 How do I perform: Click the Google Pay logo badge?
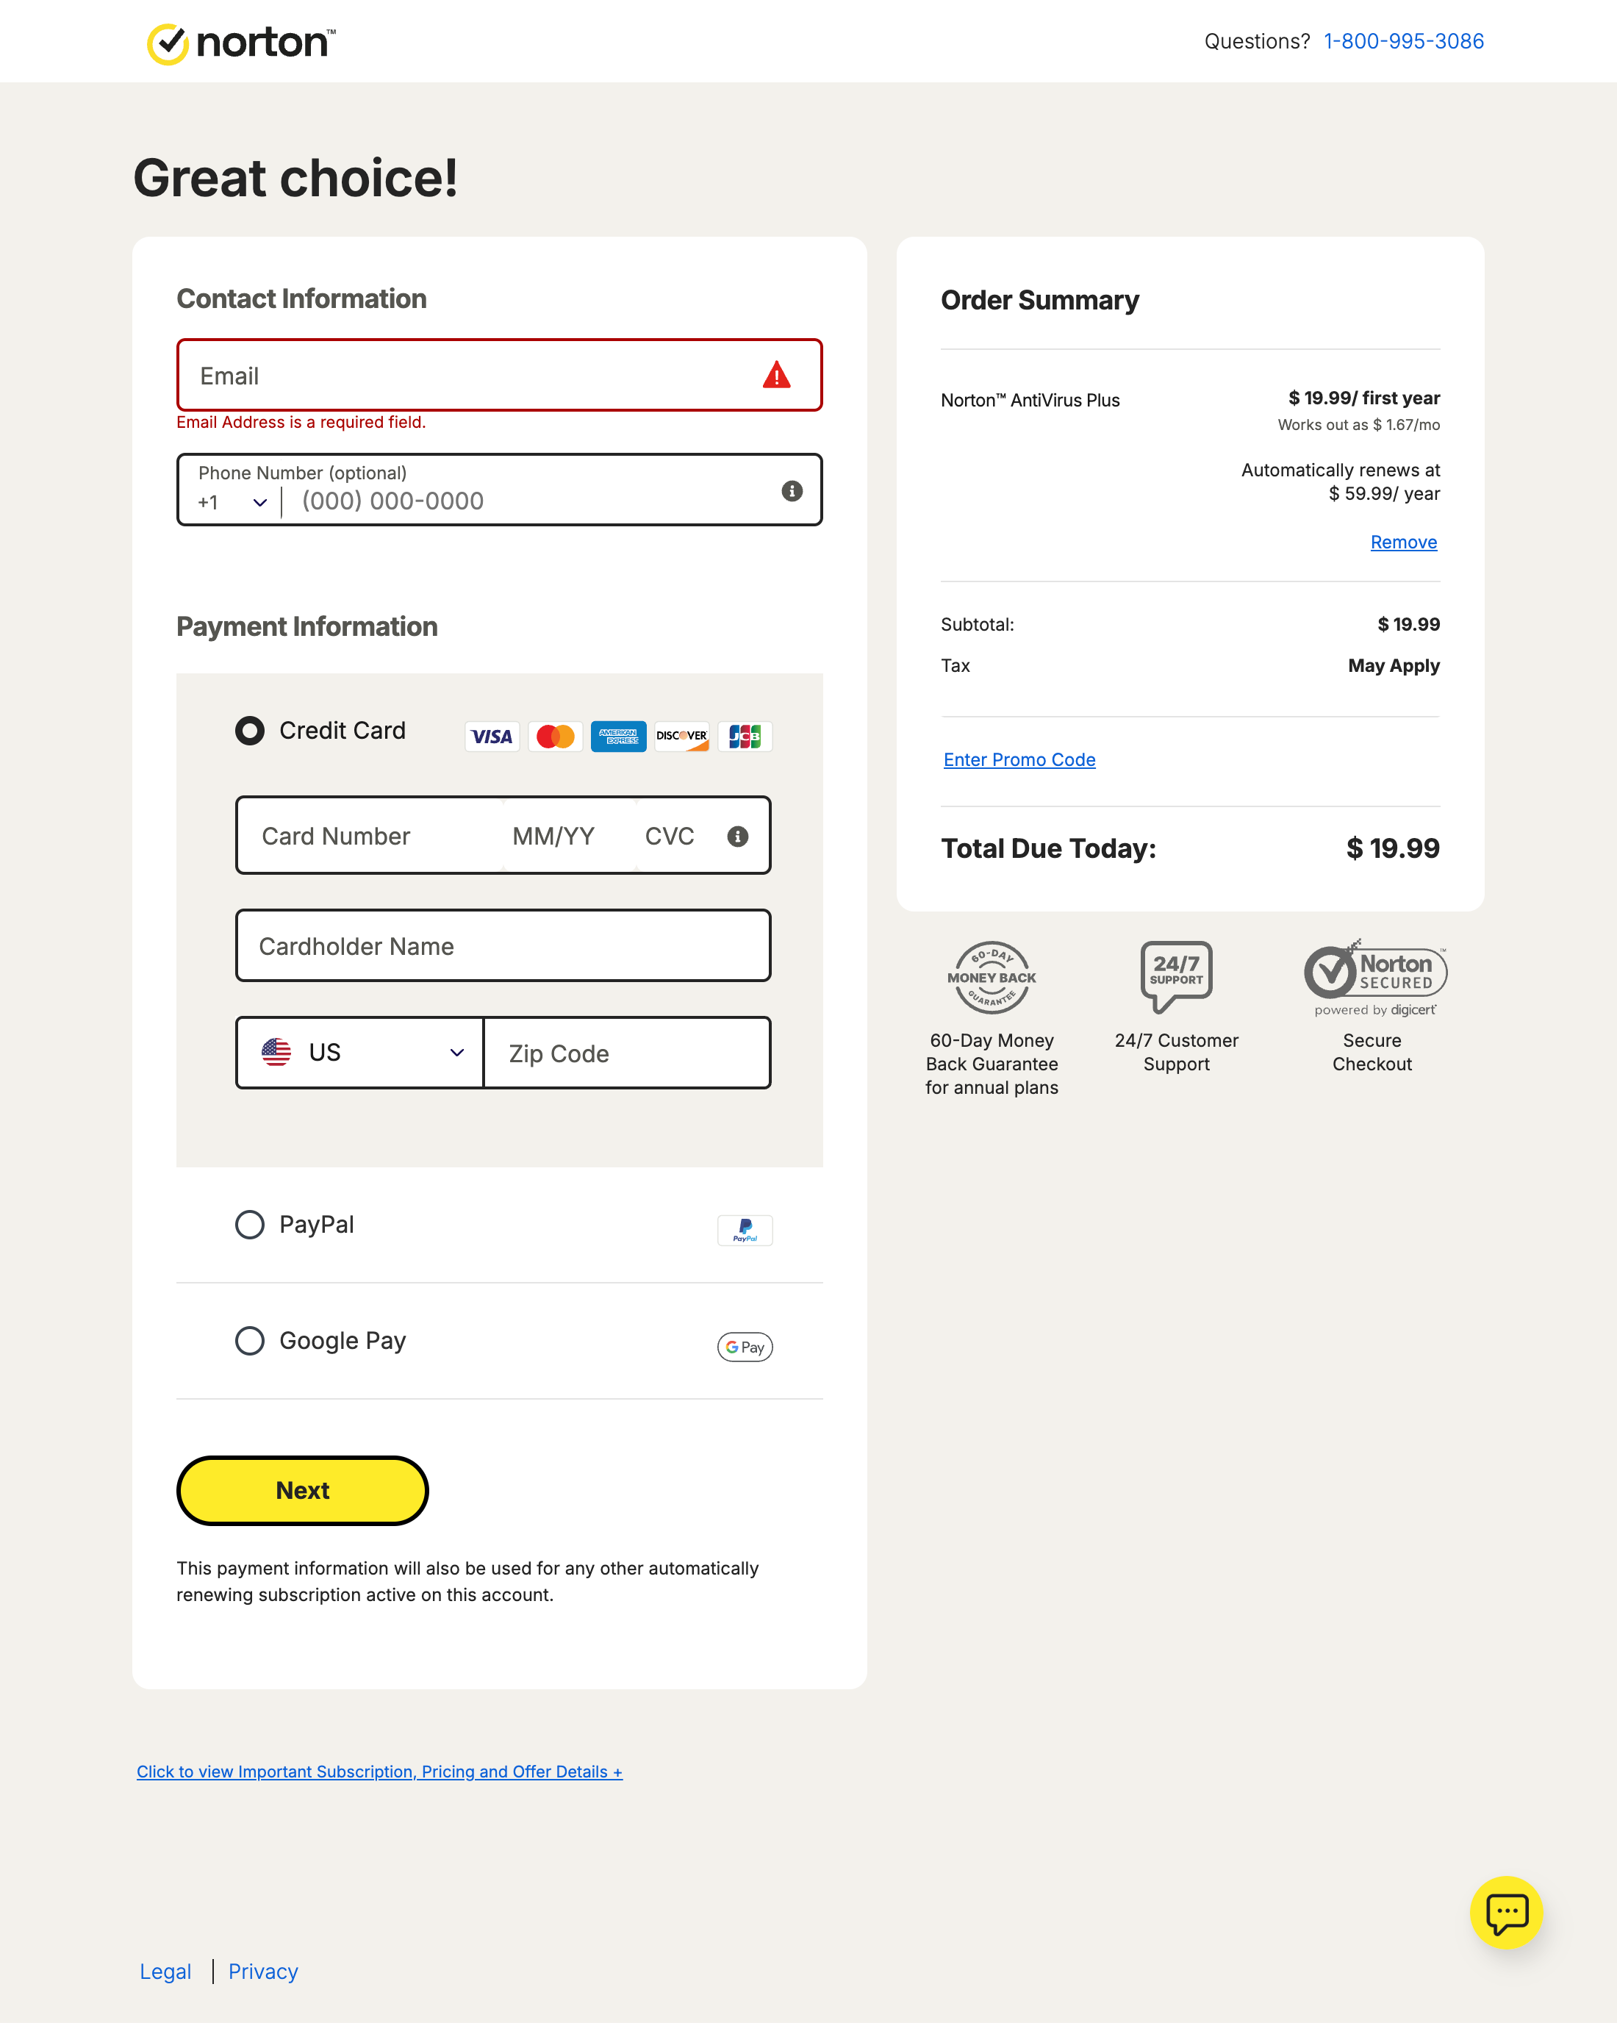click(x=745, y=1347)
